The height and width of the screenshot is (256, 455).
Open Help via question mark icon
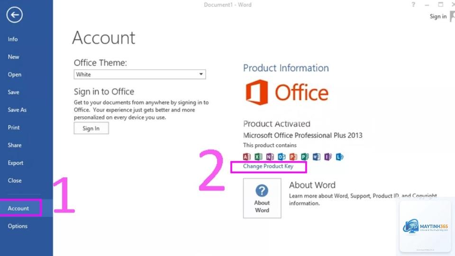[413, 5]
